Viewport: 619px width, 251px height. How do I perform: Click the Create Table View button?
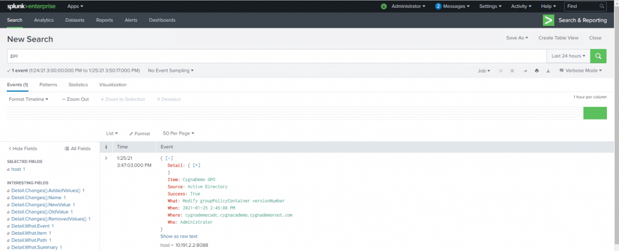coord(559,37)
